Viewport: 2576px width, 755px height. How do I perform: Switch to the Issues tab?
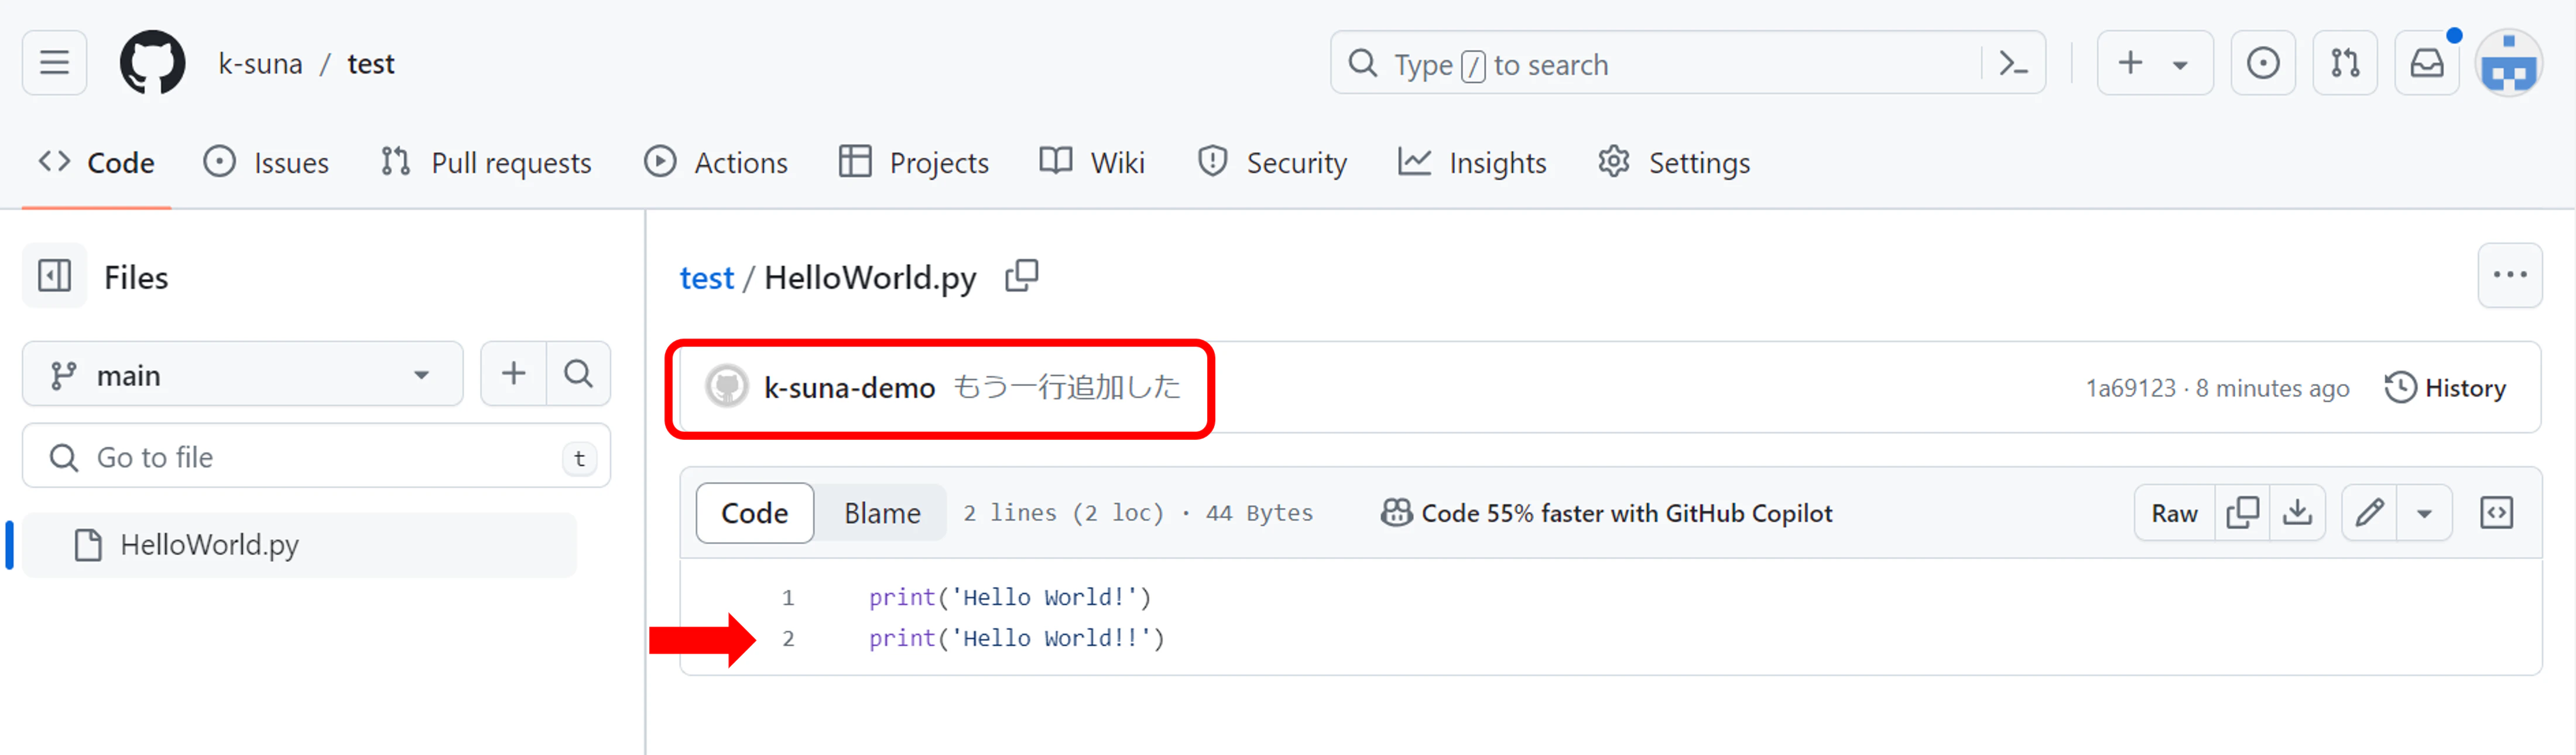click(x=266, y=163)
